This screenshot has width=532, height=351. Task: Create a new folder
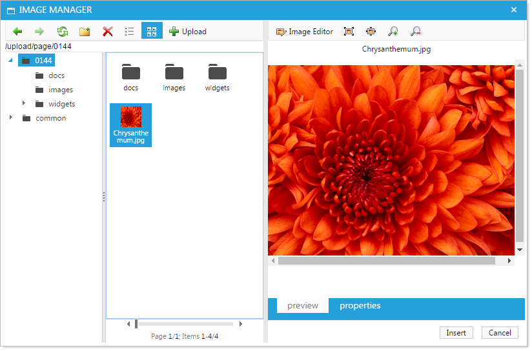85,32
